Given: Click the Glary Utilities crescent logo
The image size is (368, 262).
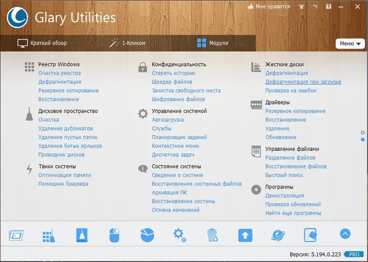Looking at the screenshot, I should [x=17, y=17].
